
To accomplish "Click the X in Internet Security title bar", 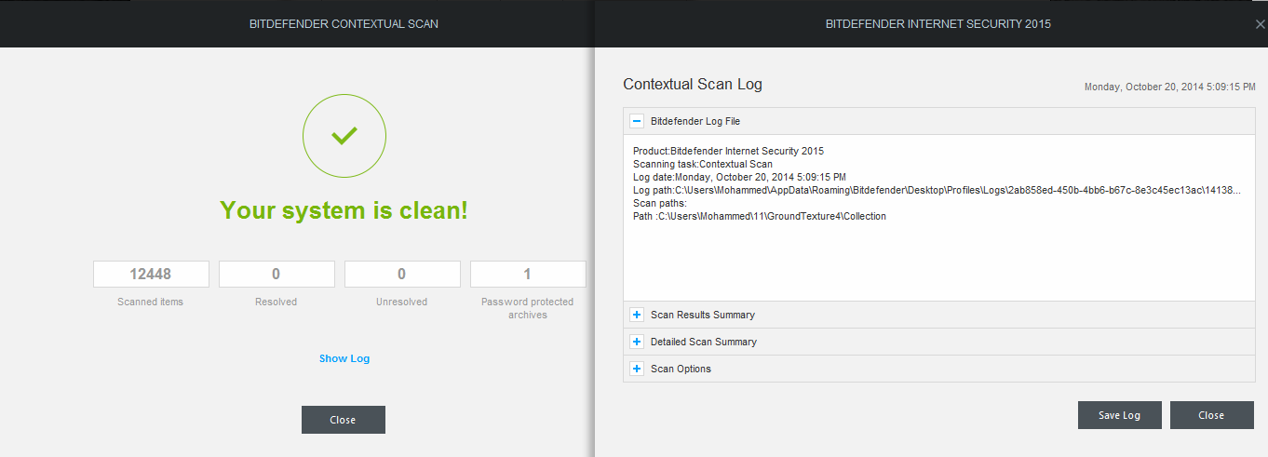I will [1260, 24].
